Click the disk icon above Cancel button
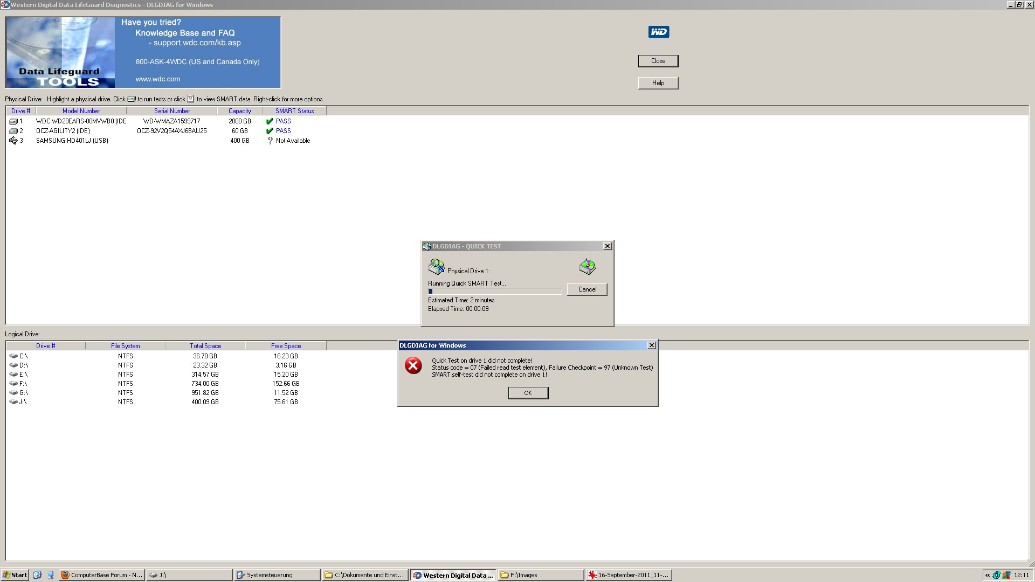This screenshot has width=1035, height=582. click(x=587, y=266)
